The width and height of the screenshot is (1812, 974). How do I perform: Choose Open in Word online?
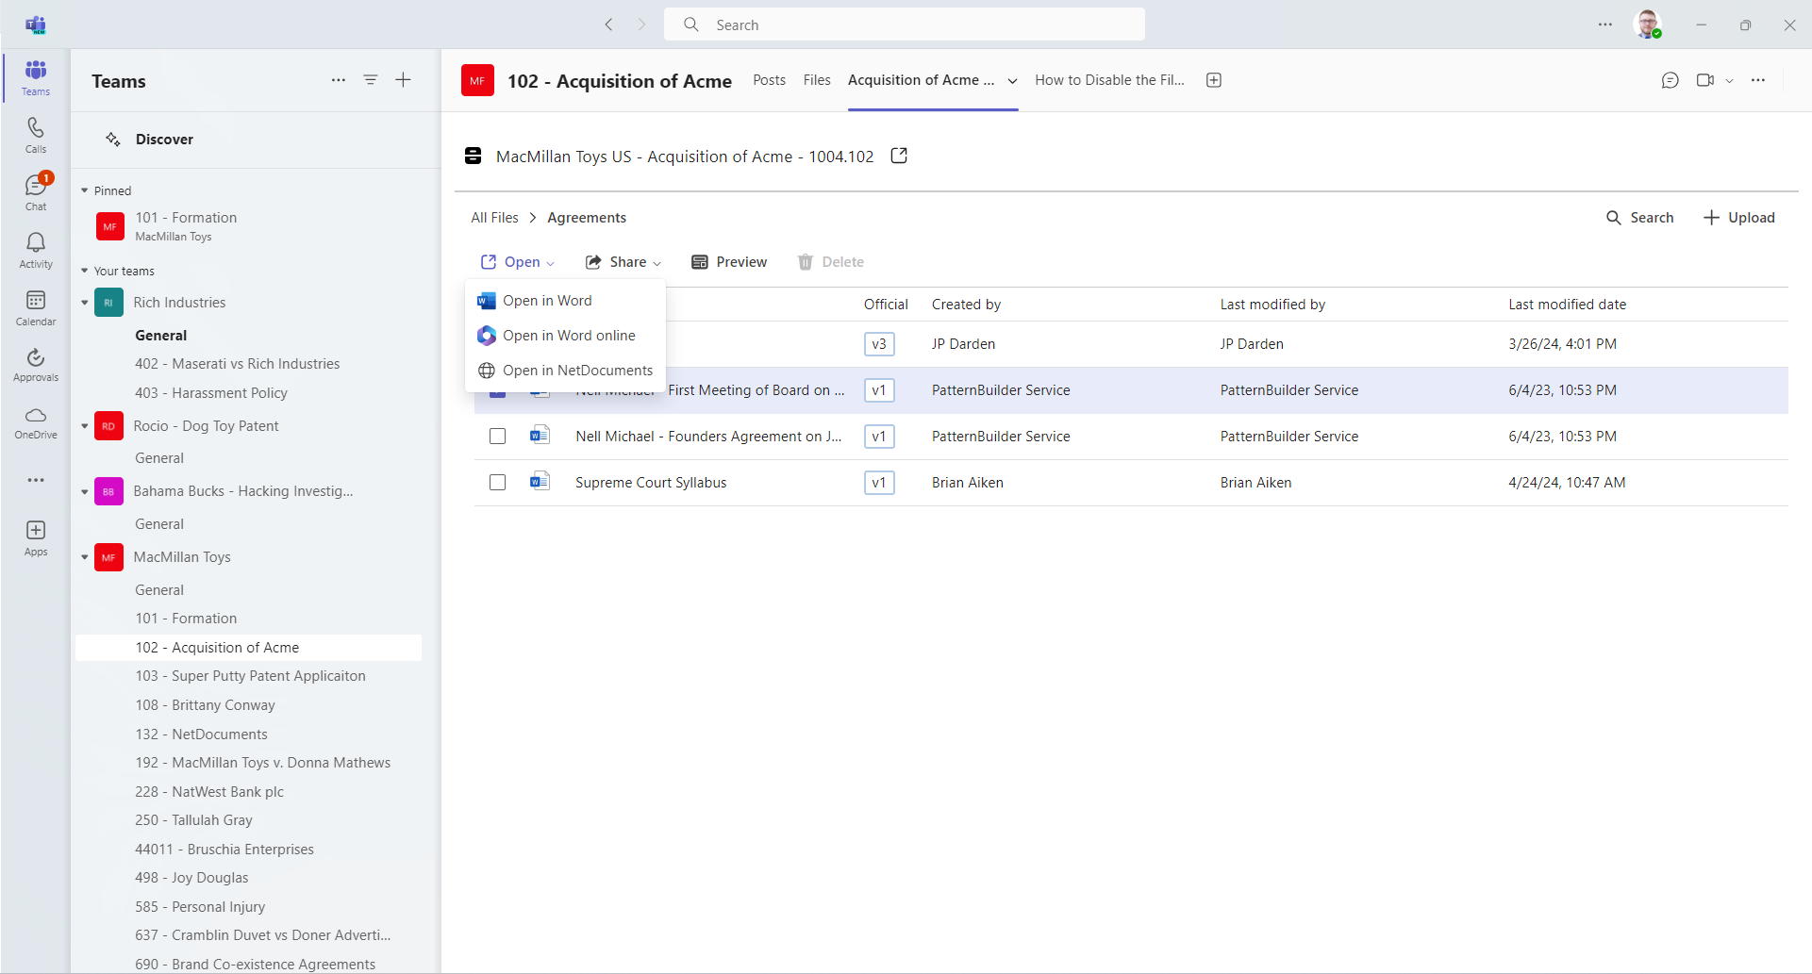pyautogui.click(x=569, y=336)
